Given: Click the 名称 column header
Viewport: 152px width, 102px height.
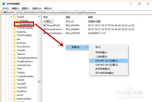Looking at the screenshot, I should pos(45,17).
